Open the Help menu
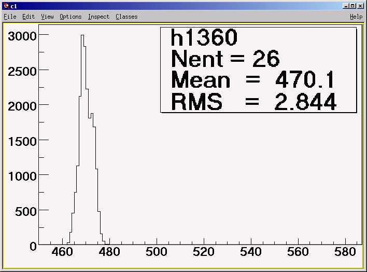 point(356,17)
